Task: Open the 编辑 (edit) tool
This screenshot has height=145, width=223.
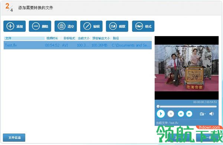Action: pyautogui.click(x=91, y=26)
